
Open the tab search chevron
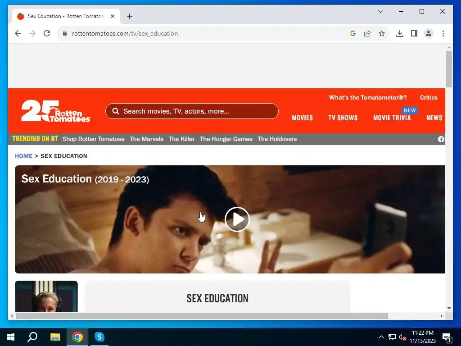(380, 11)
